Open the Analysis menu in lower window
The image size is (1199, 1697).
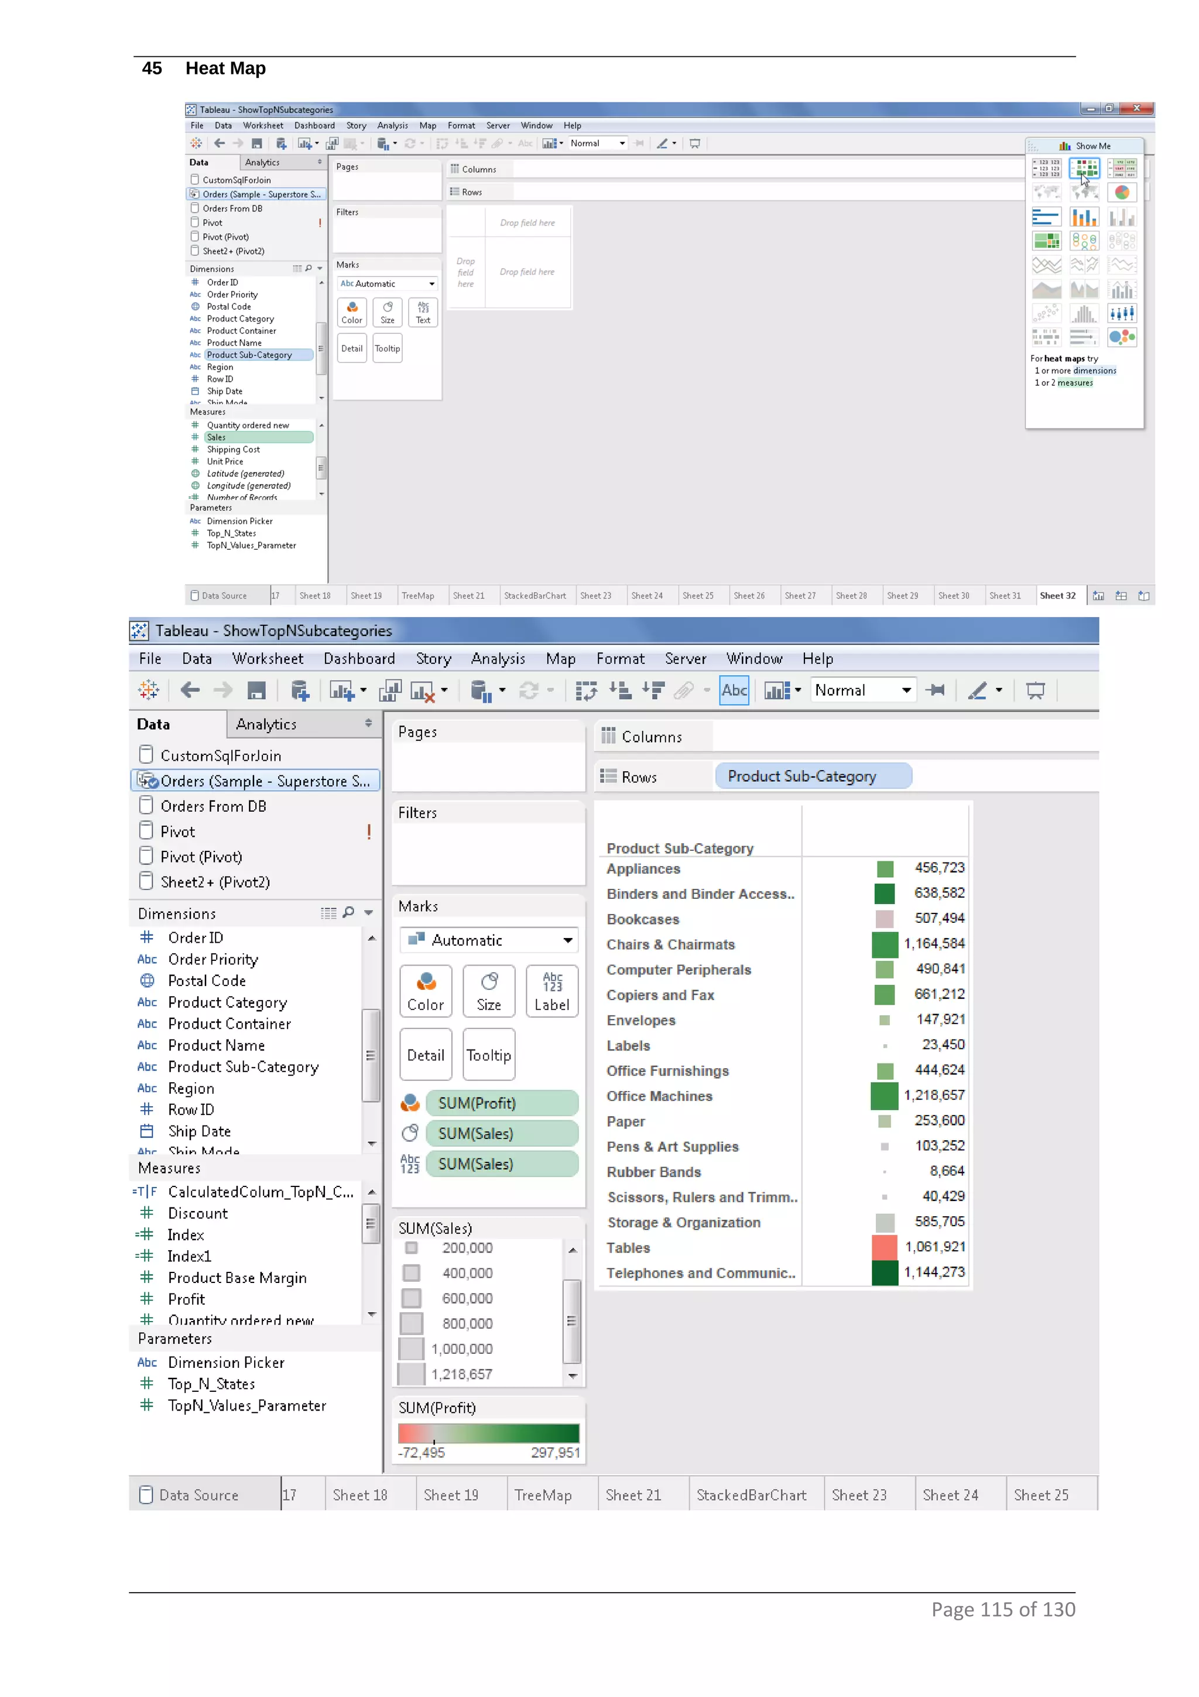497,659
